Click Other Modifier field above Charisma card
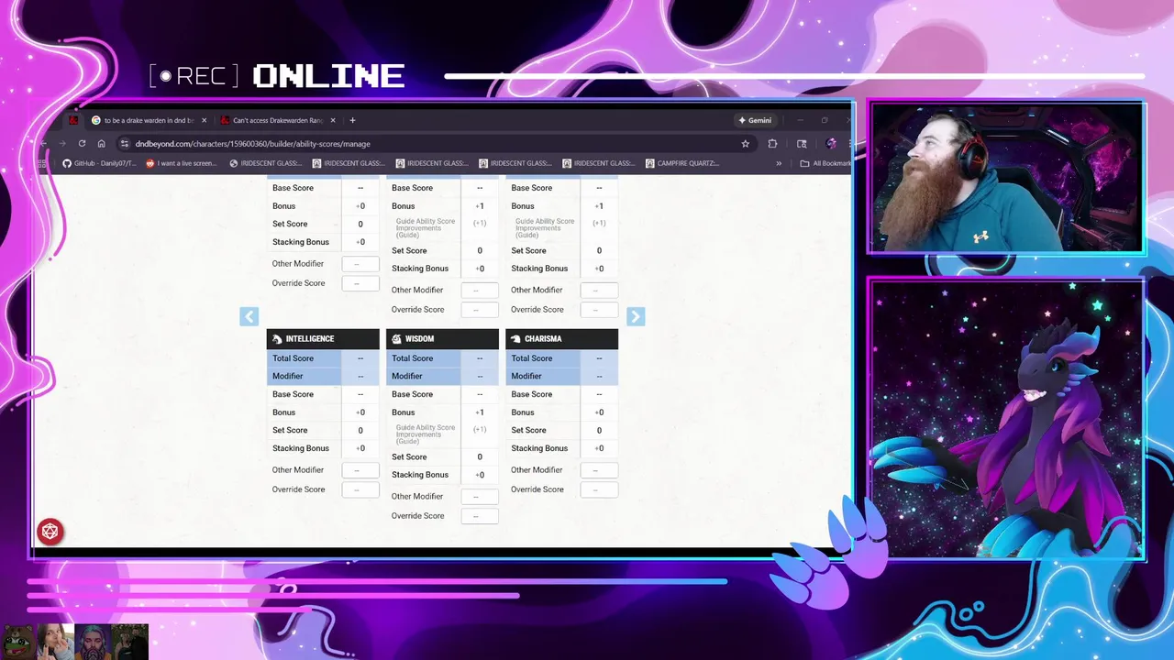Screen dimensions: 1174x660 [x=599, y=291]
